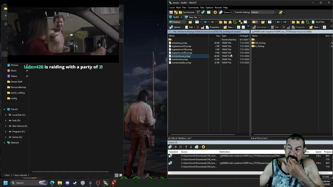
Task: Expand Local Disk (C:) tree node
Action: (5, 115)
